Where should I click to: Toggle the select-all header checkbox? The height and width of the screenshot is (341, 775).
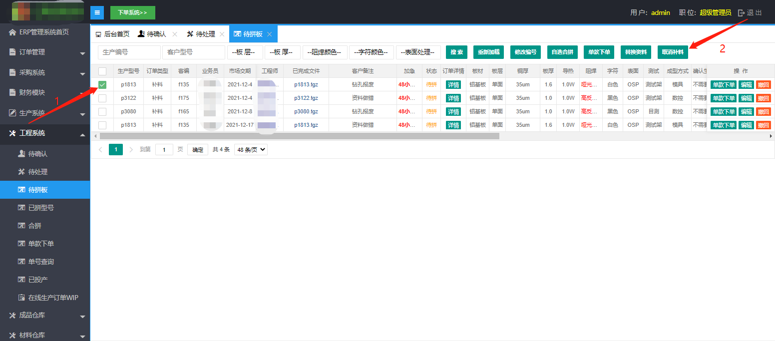click(x=102, y=71)
